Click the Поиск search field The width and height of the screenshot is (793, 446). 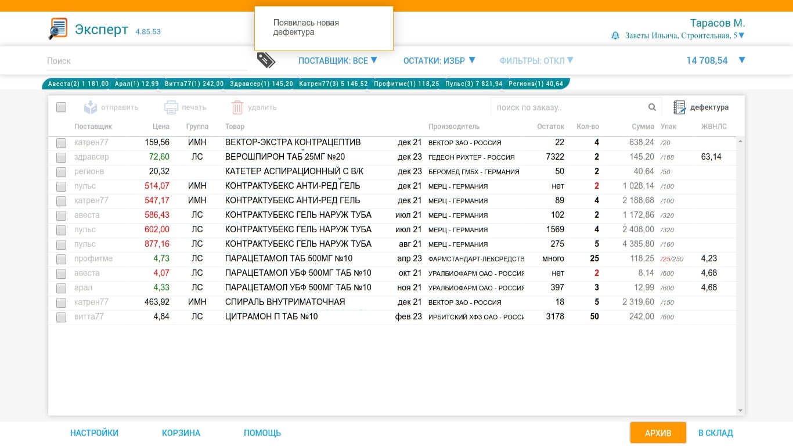coord(147,60)
